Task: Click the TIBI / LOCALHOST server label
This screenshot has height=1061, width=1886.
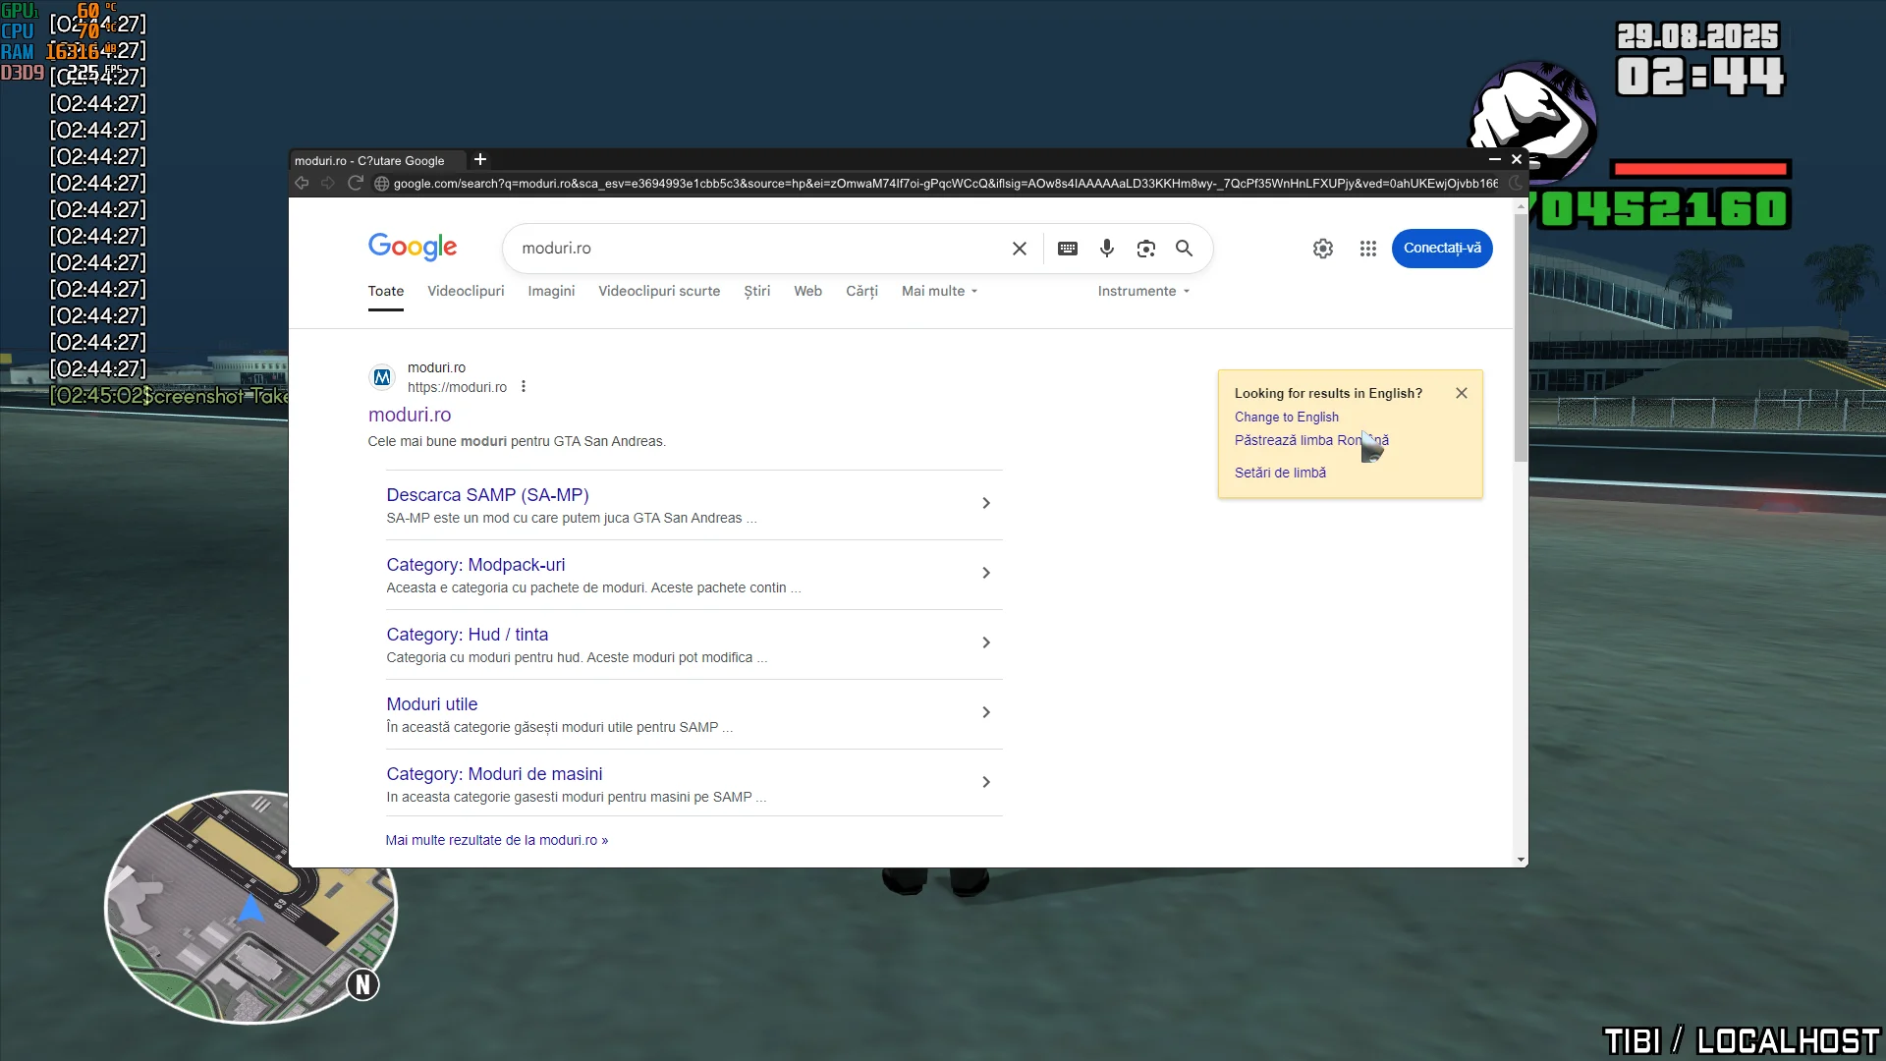Action: (1742, 1041)
